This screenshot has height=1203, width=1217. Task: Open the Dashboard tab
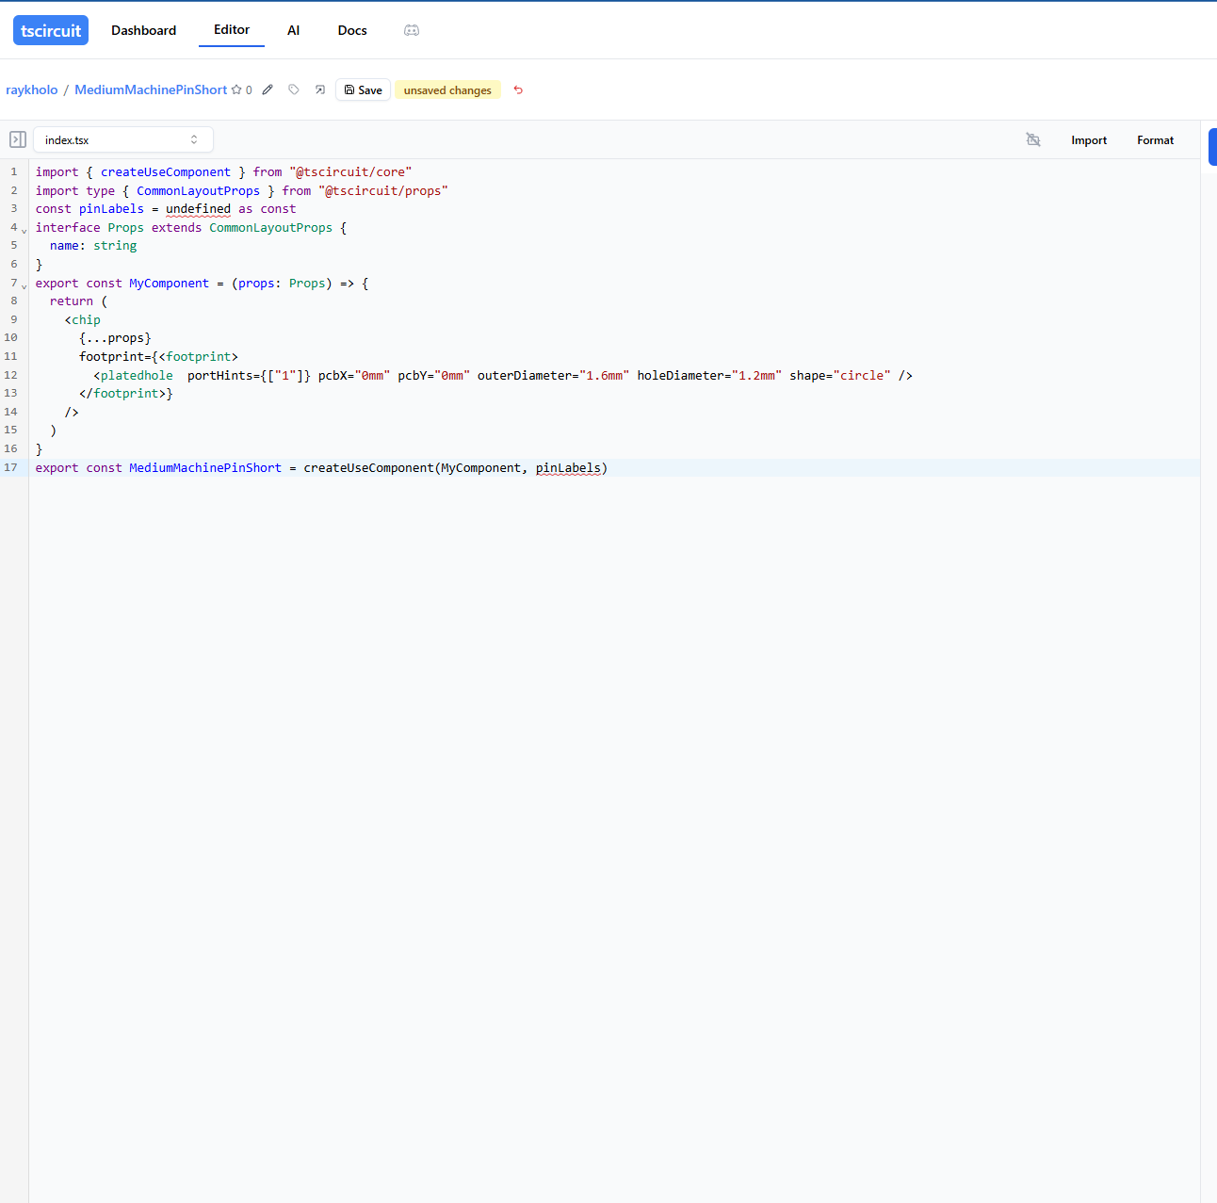(x=143, y=30)
